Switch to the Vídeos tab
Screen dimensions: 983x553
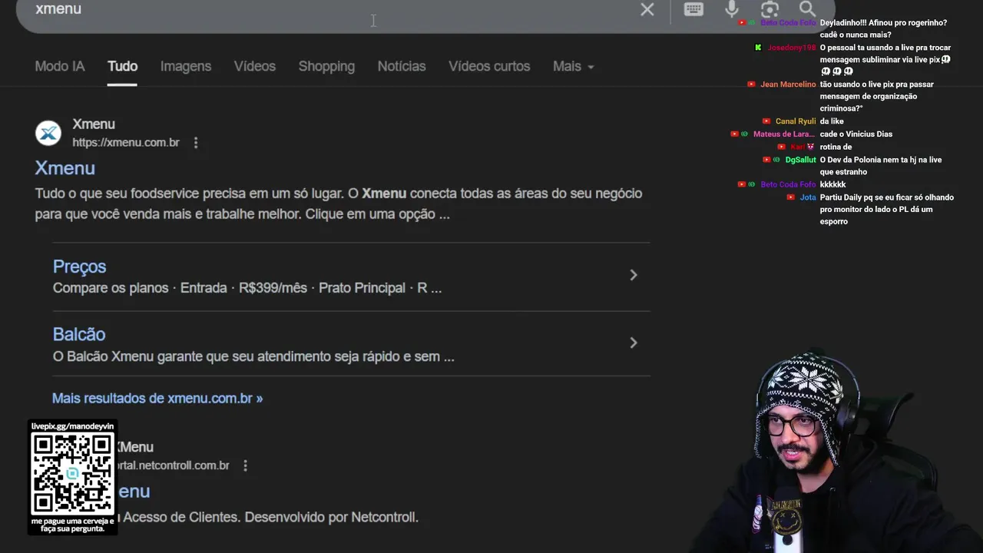pos(255,66)
